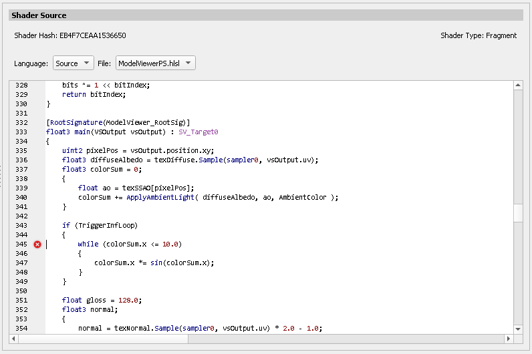Image resolution: width=532 pixels, height=354 pixels.
Task: Click the vertical scrollbar thumb
Action: (518, 212)
